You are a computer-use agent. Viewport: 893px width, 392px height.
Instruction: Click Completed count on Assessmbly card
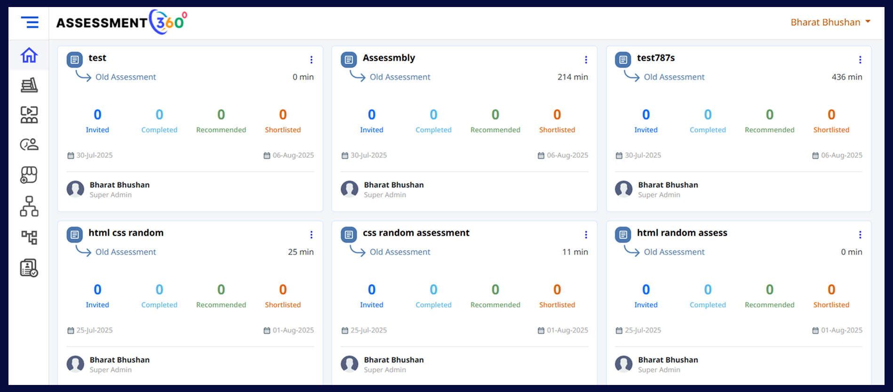pyautogui.click(x=433, y=115)
